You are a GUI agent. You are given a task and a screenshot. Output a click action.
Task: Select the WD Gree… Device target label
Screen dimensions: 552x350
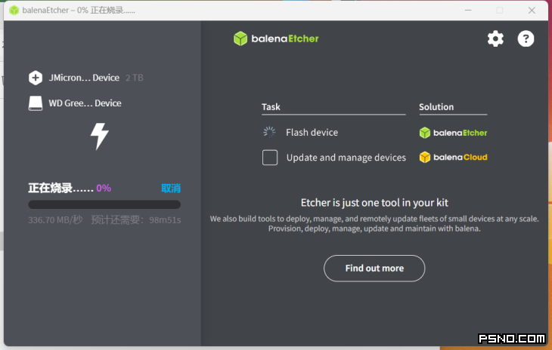[x=85, y=103]
